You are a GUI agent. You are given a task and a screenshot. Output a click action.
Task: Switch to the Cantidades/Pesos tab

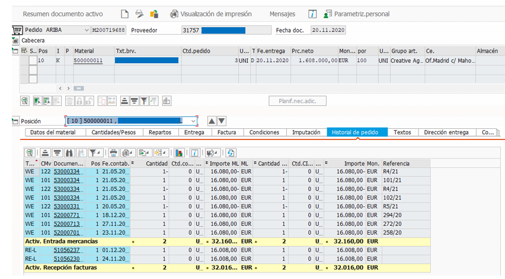tap(114, 132)
